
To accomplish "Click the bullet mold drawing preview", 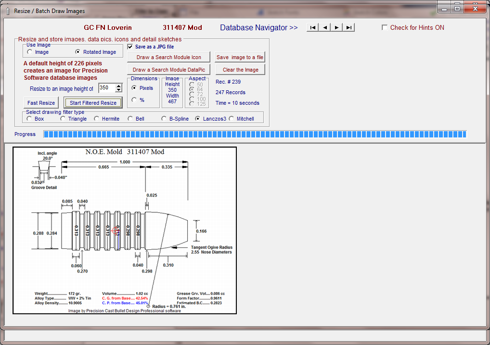I will [x=125, y=231].
